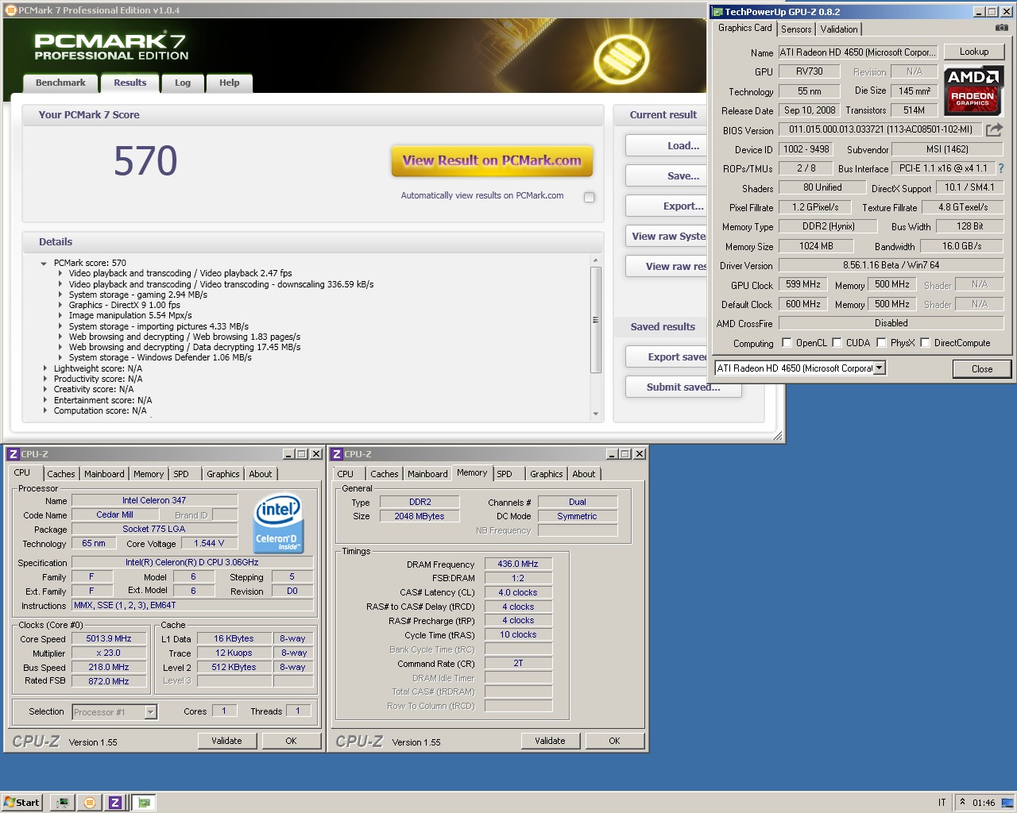Click the Save... button in PCMark
The width and height of the screenshot is (1017, 813).
[x=666, y=176]
